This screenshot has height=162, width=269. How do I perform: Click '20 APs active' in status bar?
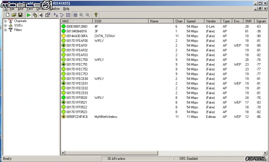click(x=116, y=159)
